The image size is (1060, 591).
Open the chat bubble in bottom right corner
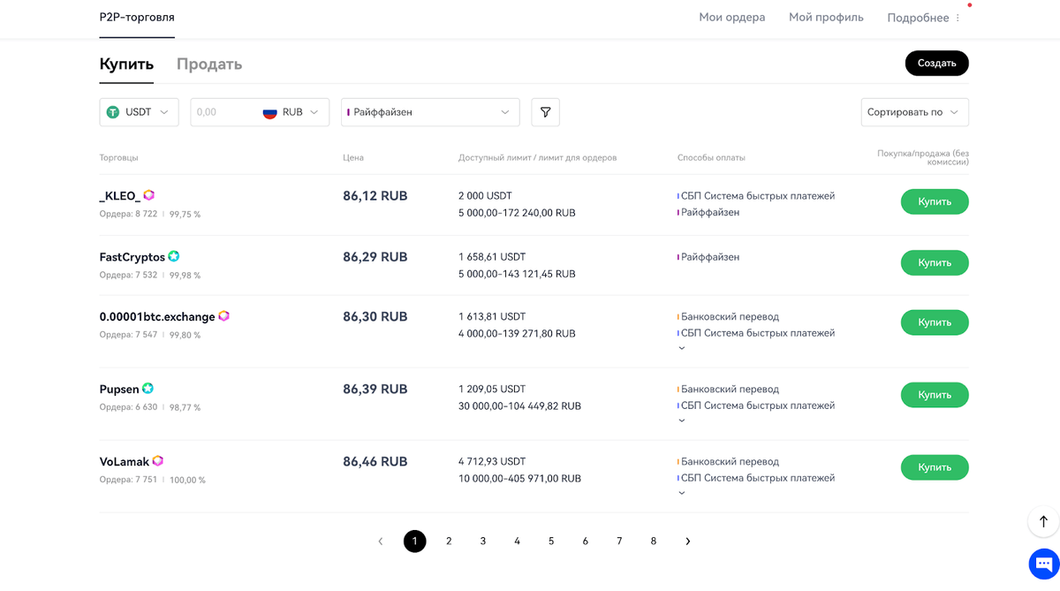tap(1042, 564)
